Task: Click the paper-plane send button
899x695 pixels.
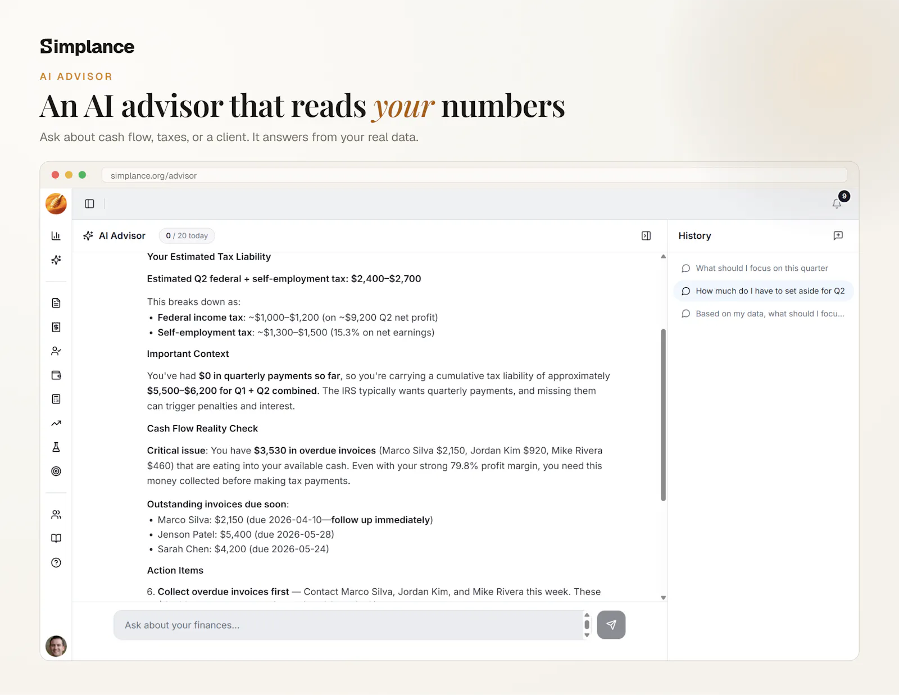Action: [x=611, y=625]
